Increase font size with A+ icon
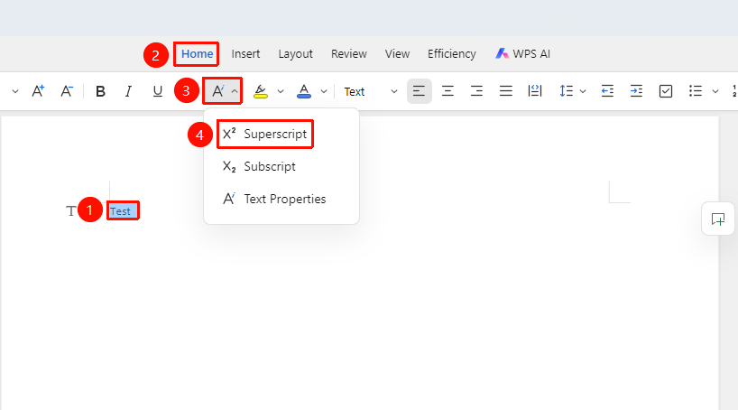This screenshot has height=410, width=738. point(38,91)
